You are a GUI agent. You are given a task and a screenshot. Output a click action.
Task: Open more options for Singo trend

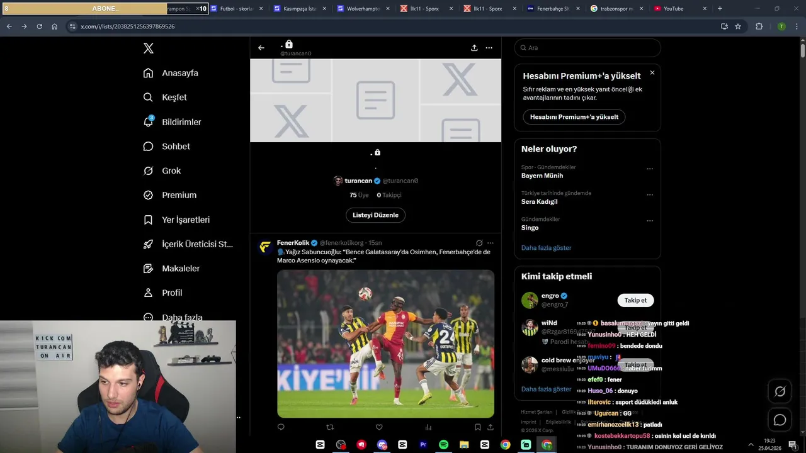[x=650, y=221]
